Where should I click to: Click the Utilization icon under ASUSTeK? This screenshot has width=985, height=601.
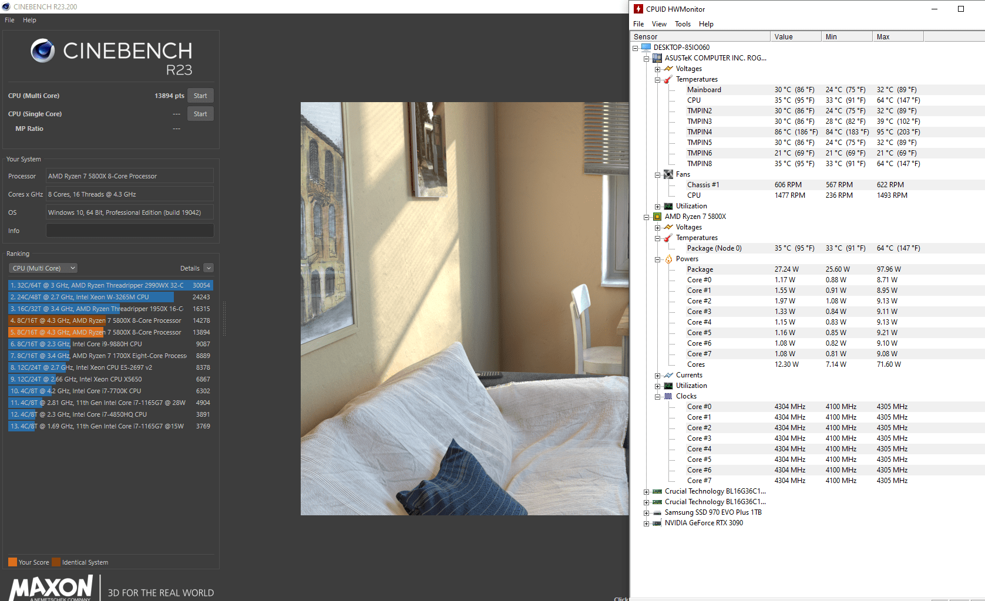coord(668,206)
